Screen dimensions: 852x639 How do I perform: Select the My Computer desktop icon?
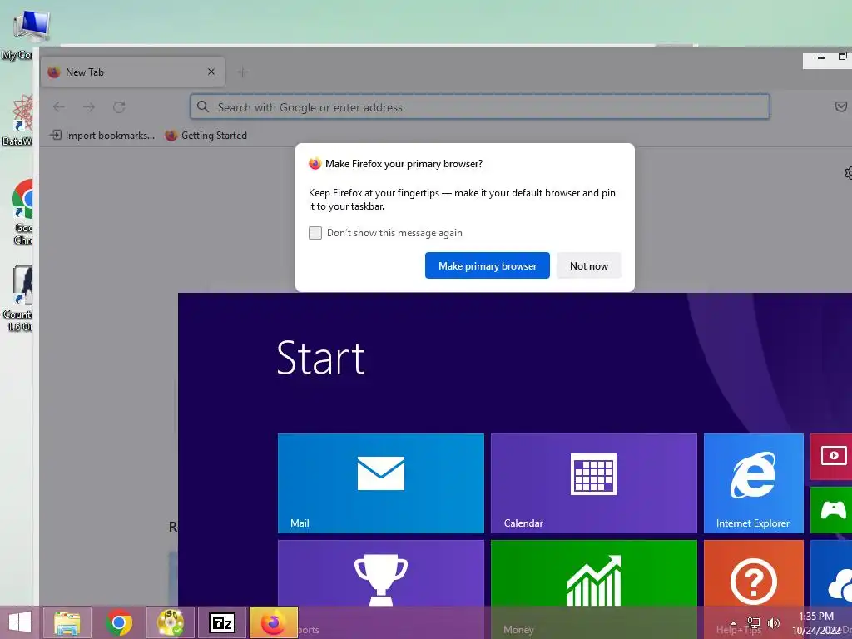(x=24, y=33)
